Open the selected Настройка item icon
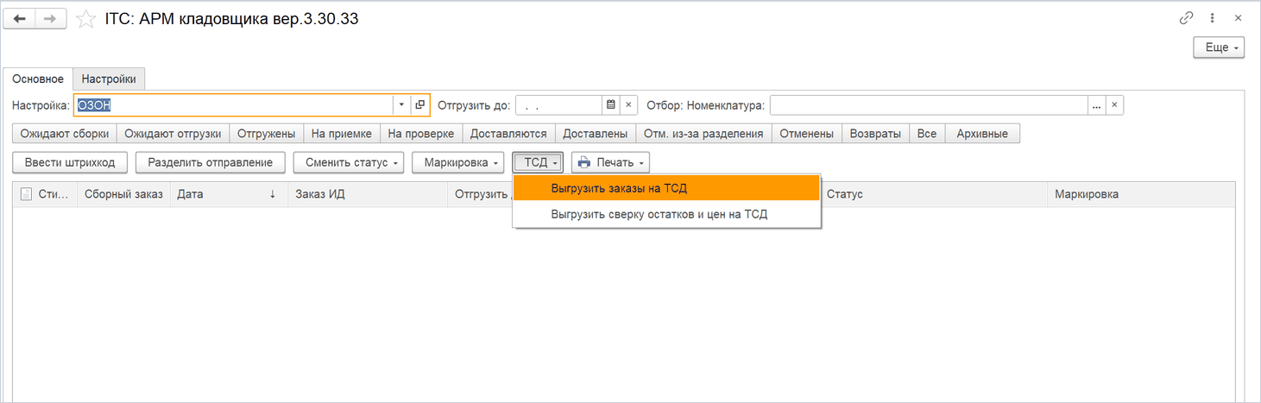The image size is (1261, 403). 419,105
